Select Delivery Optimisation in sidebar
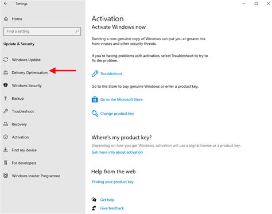272x214 pixels. (x=30, y=73)
